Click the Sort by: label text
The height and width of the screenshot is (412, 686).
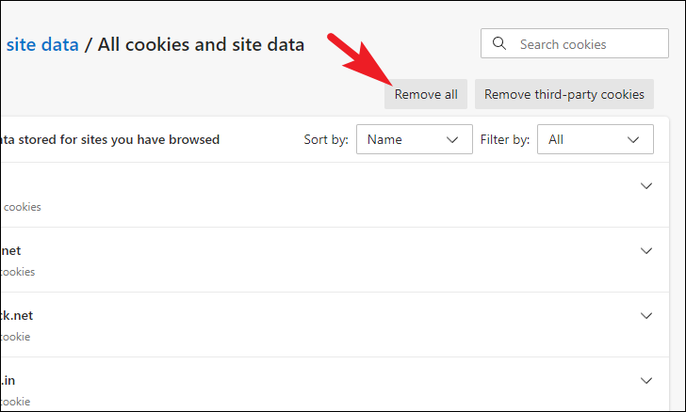point(326,139)
